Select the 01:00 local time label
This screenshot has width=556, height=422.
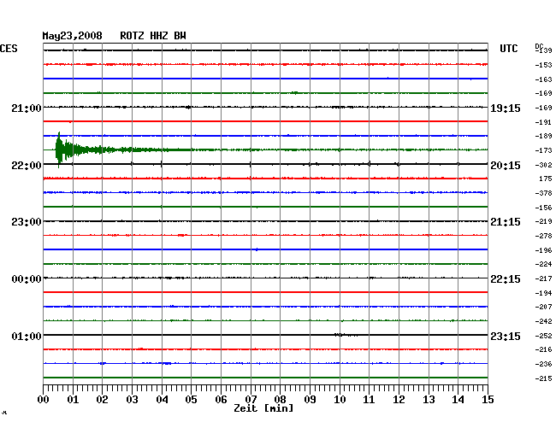pos(27,336)
